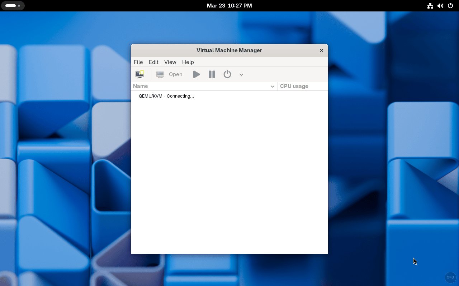
Task: Open the View menu
Action: 170,62
